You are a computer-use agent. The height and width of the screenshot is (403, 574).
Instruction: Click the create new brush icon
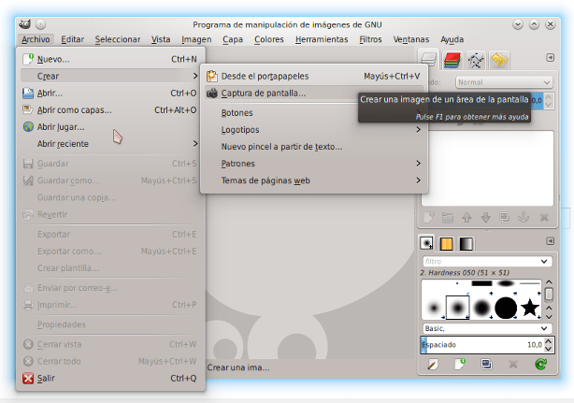tap(459, 365)
